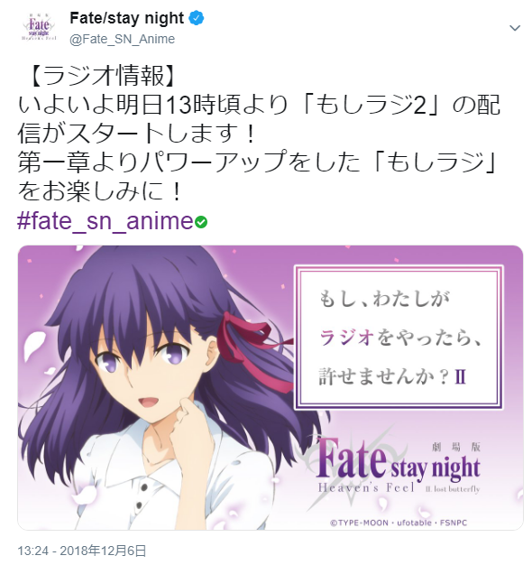Follow the #fate_sn_anime hashtag link
Screen dimensions: 532x565
[105, 221]
